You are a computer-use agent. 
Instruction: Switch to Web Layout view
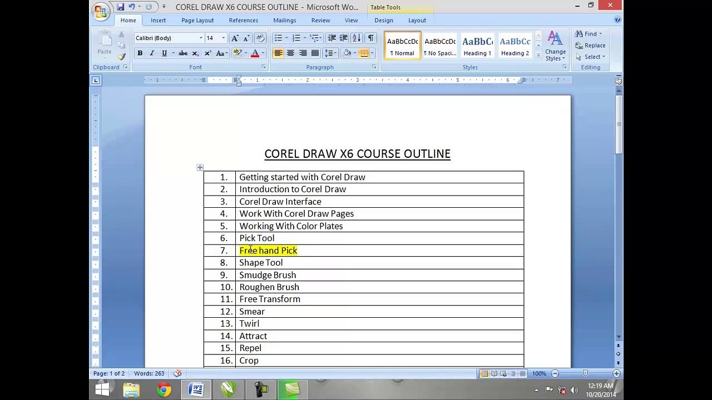(503, 374)
